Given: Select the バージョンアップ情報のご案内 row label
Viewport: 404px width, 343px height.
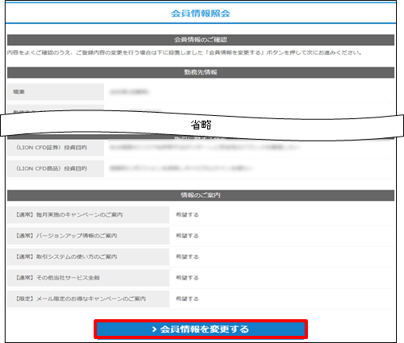Looking at the screenshot, I should click(x=66, y=236).
